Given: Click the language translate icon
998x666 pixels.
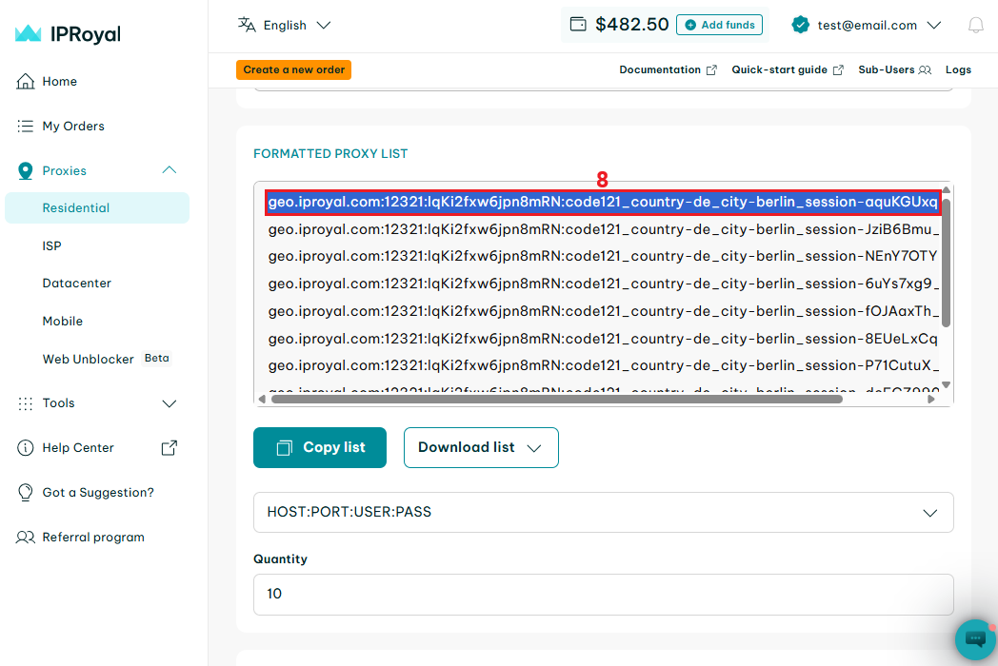Looking at the screenshot, I should (x=247, y=25).
